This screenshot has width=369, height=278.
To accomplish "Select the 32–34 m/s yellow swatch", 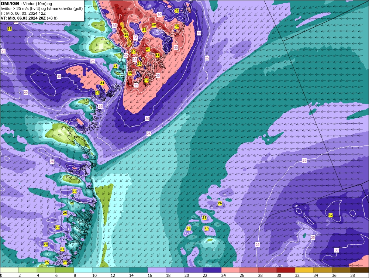I will [304, 270].
